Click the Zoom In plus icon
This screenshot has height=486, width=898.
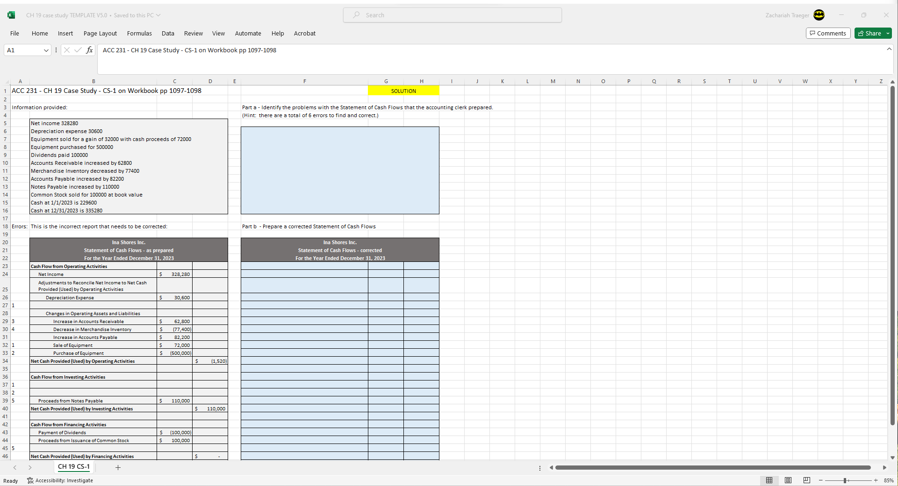876,480
